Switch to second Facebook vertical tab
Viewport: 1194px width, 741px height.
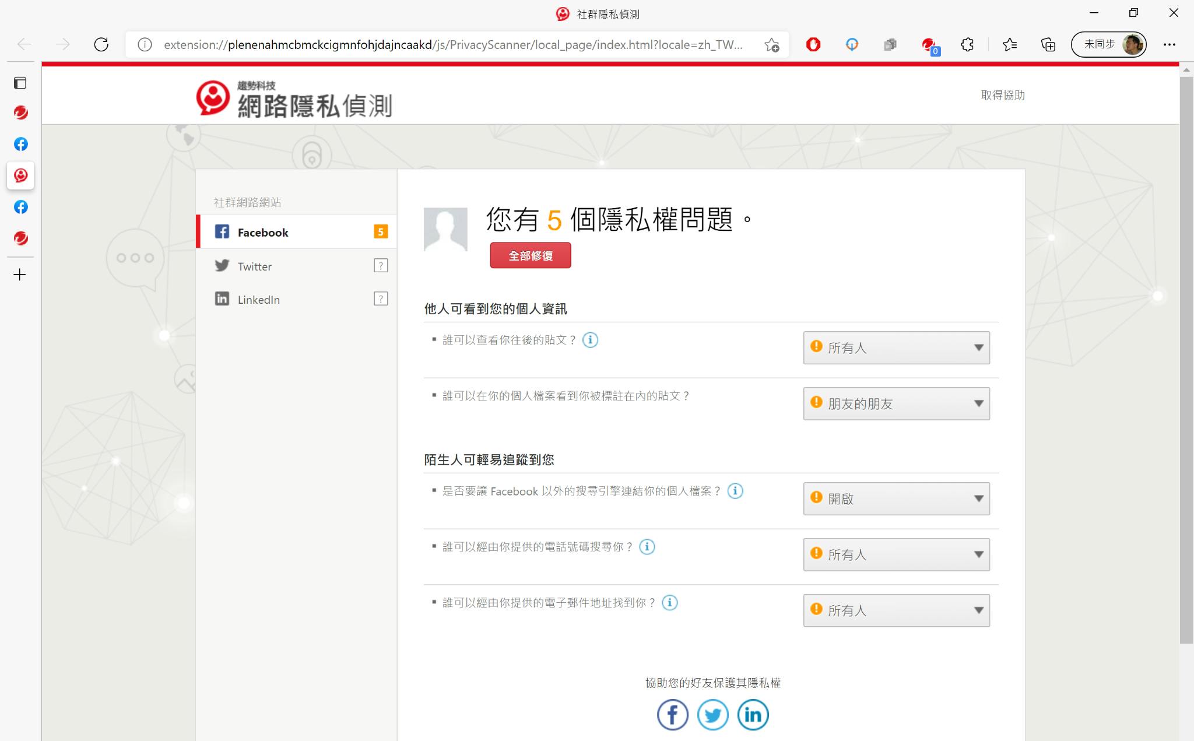click(21, 207)
